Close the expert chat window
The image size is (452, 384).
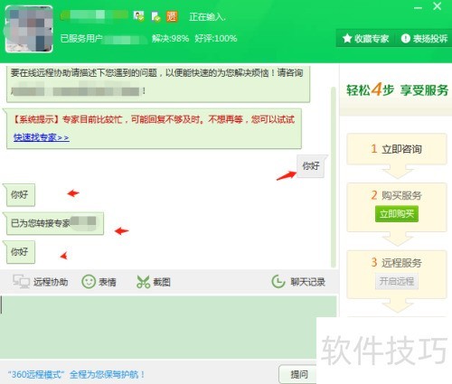(x=437, y=6)
